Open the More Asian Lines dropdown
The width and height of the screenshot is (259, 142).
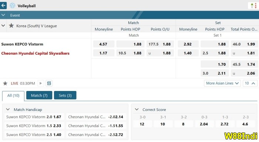pos(222,83)
